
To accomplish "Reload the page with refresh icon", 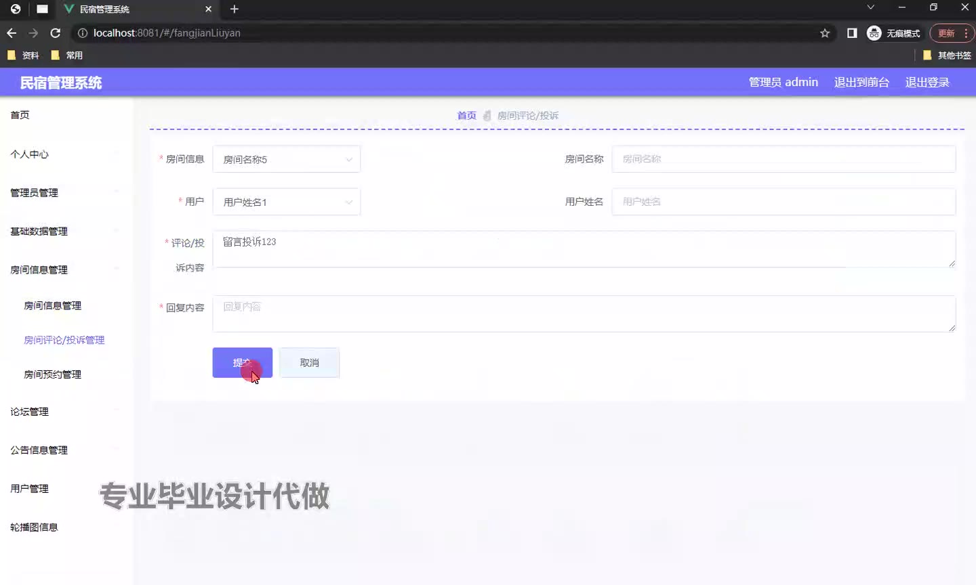I will [56, 33].
